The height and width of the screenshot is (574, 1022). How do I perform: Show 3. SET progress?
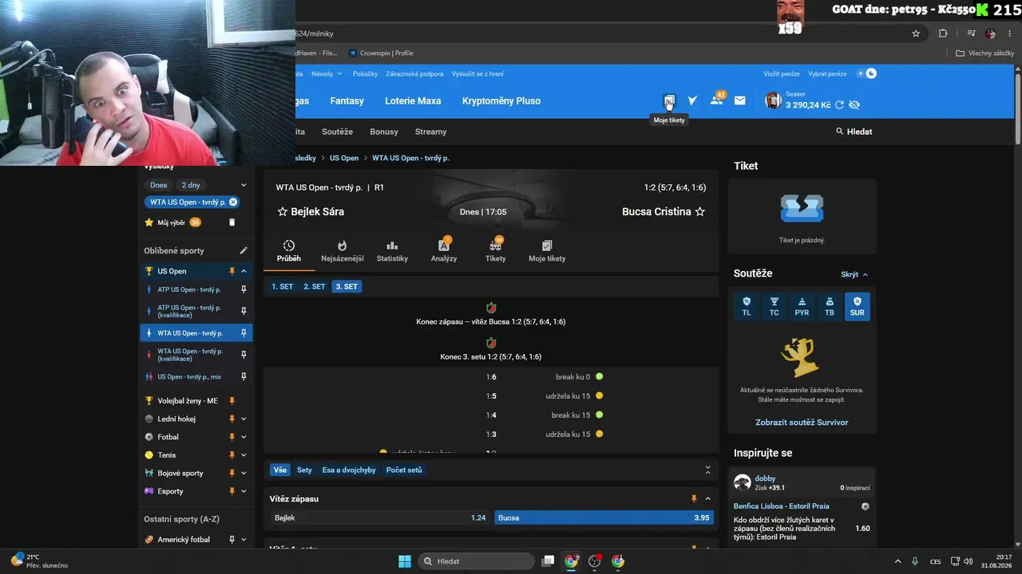click(347, 286)
